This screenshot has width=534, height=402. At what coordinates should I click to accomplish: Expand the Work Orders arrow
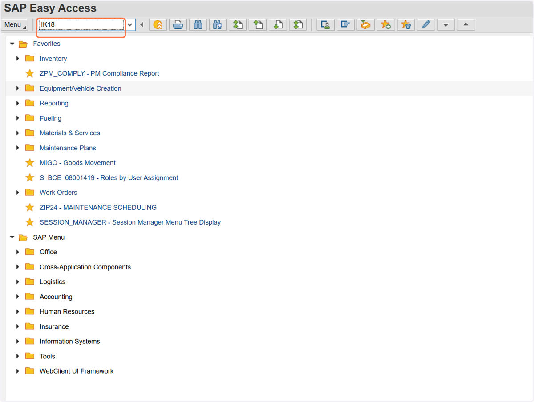18,193
